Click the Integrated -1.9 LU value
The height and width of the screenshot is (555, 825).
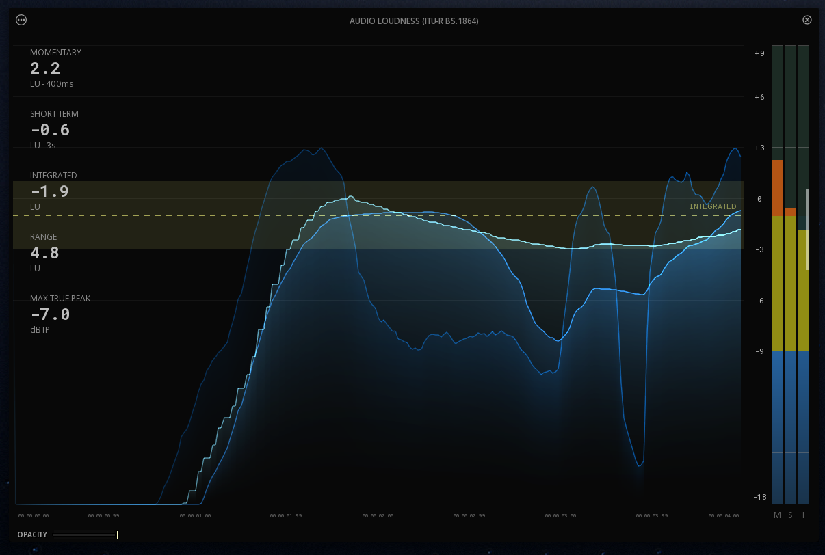click(50, 191)
